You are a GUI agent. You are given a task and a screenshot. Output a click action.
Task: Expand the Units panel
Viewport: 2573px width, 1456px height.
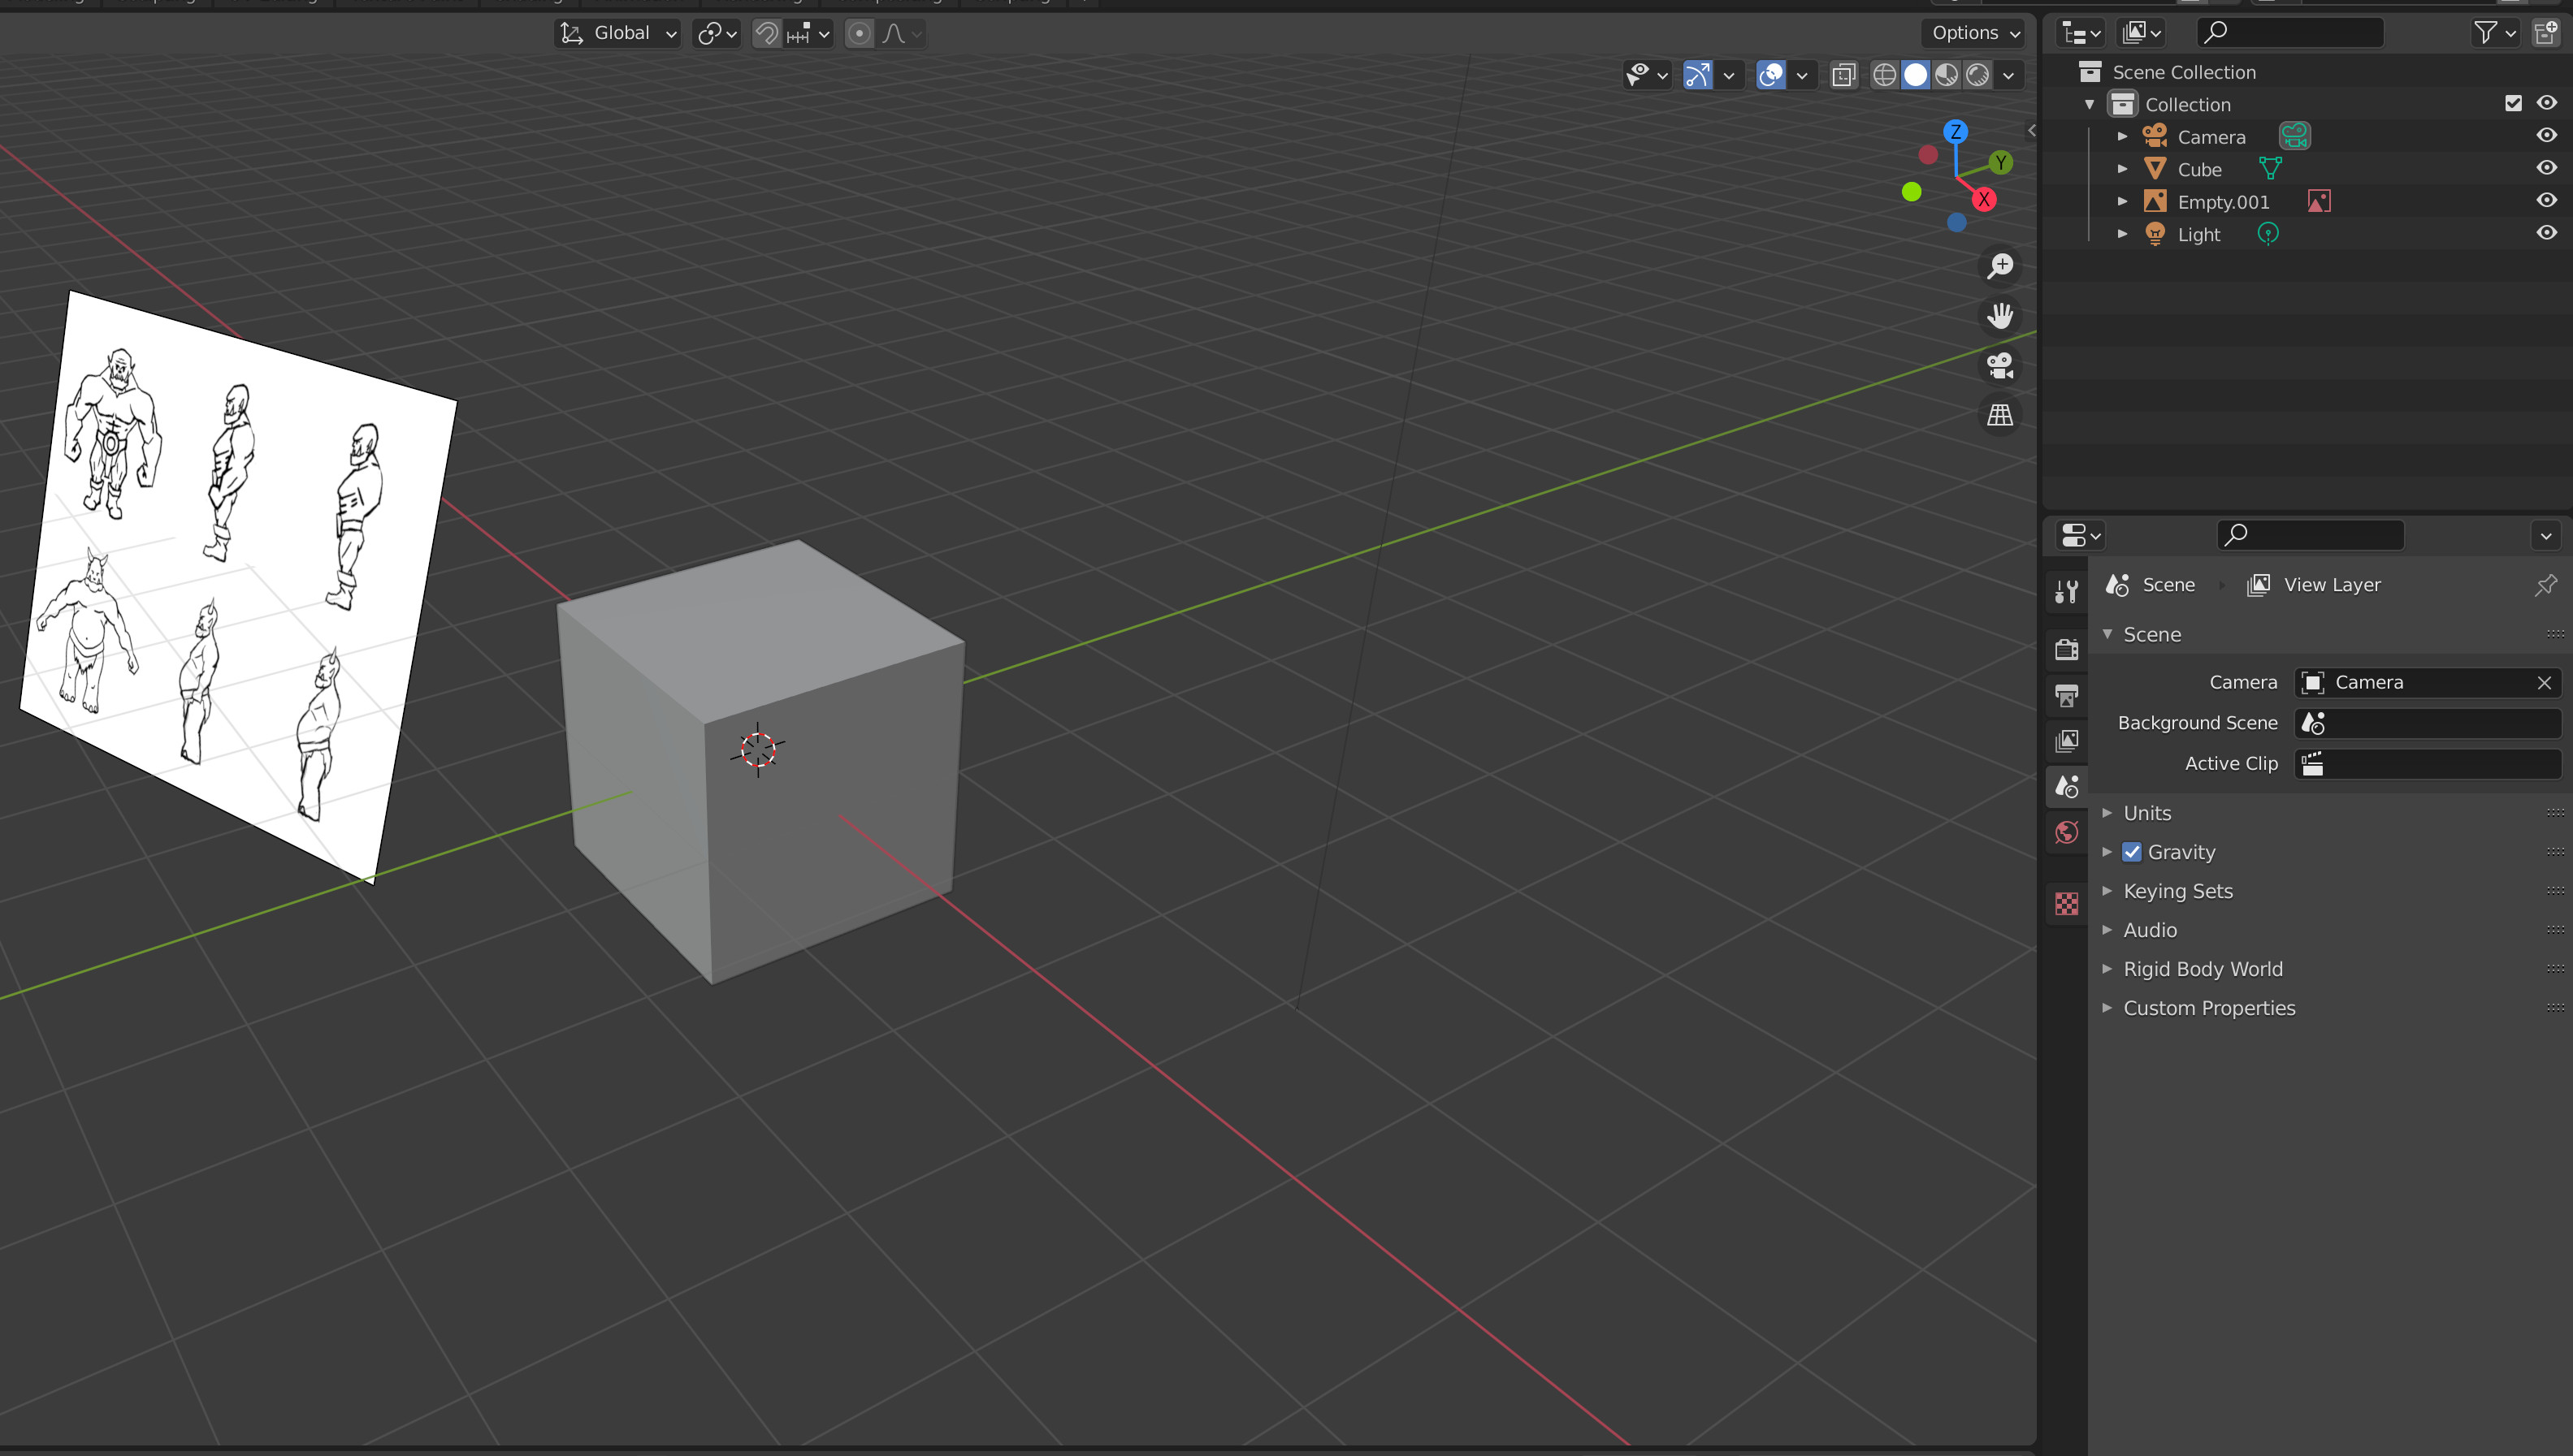point(2146,813)
